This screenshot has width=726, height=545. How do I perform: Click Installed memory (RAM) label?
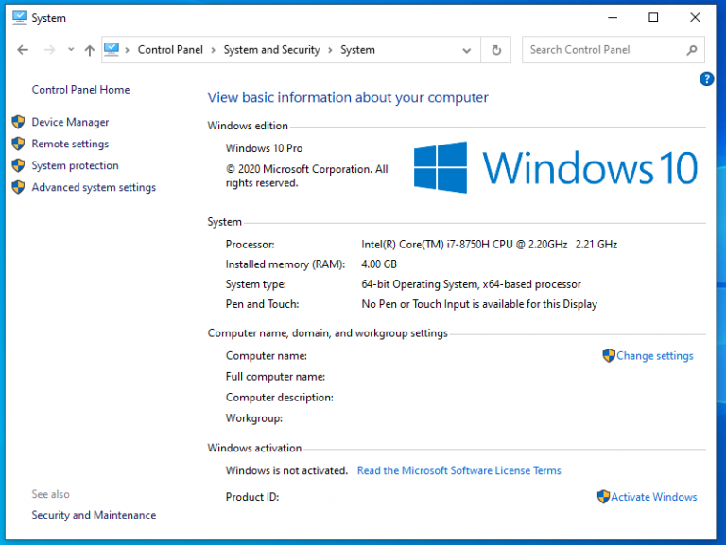285,264
